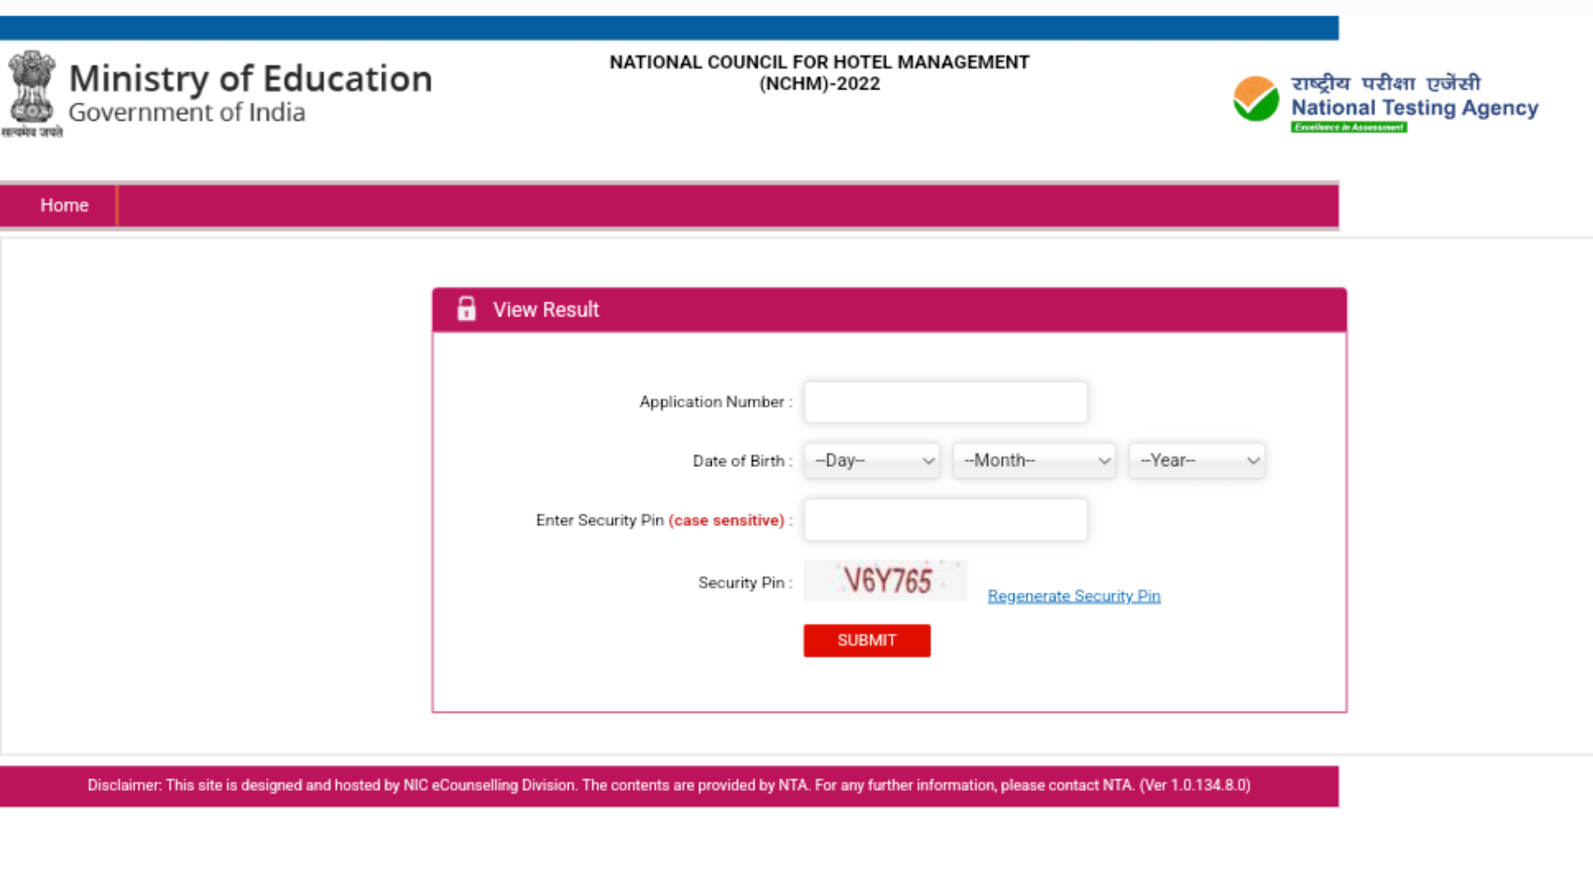This screenshot has width=1593, height=896.
Task: Click the lock icon beside View Result
Action: [x=466, y=309]
